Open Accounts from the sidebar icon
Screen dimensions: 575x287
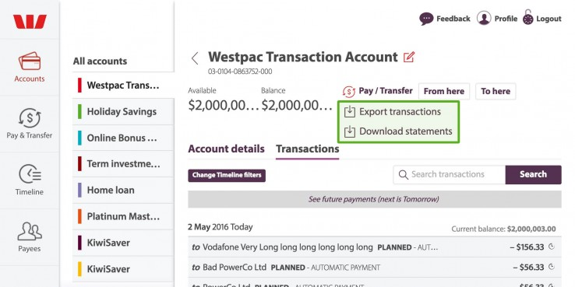[30, 61]
